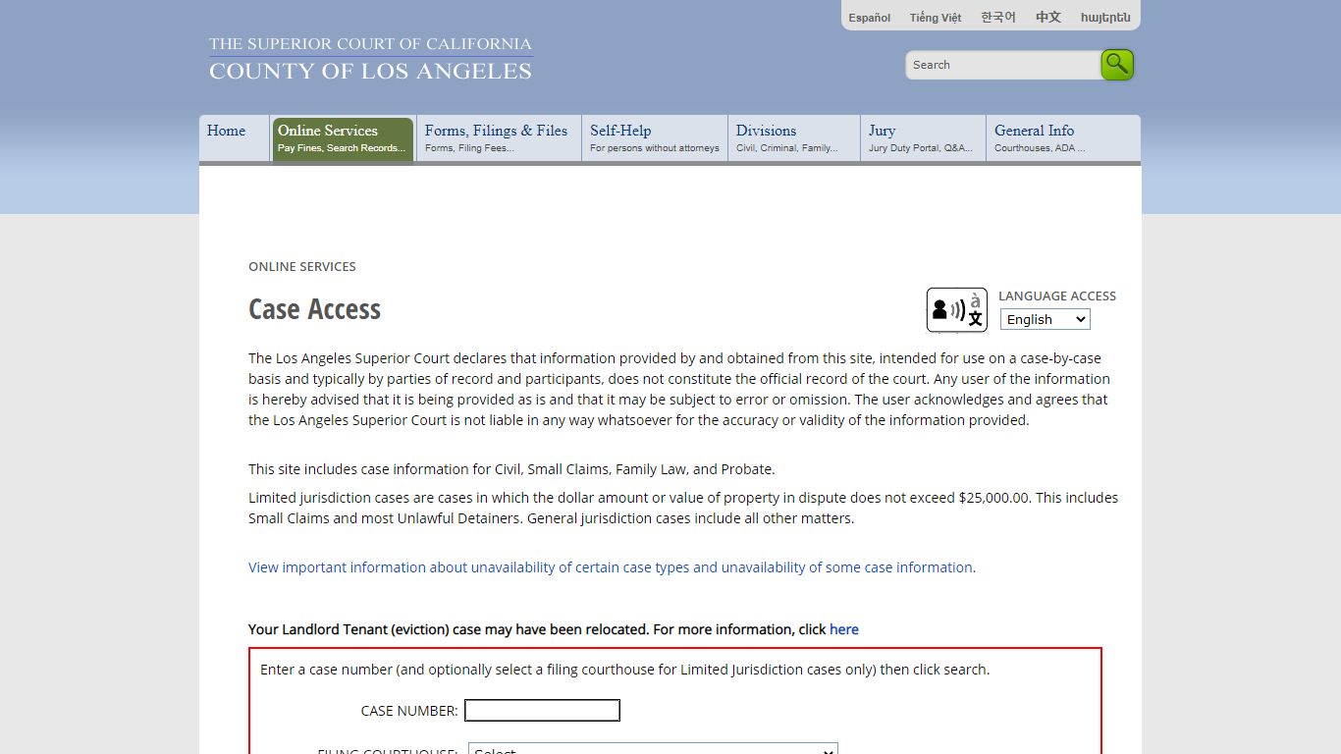Viewport: 1341px width, 754px height.
Task: Switch site language to Tiếng Việt
Action: tap(935, 17)
